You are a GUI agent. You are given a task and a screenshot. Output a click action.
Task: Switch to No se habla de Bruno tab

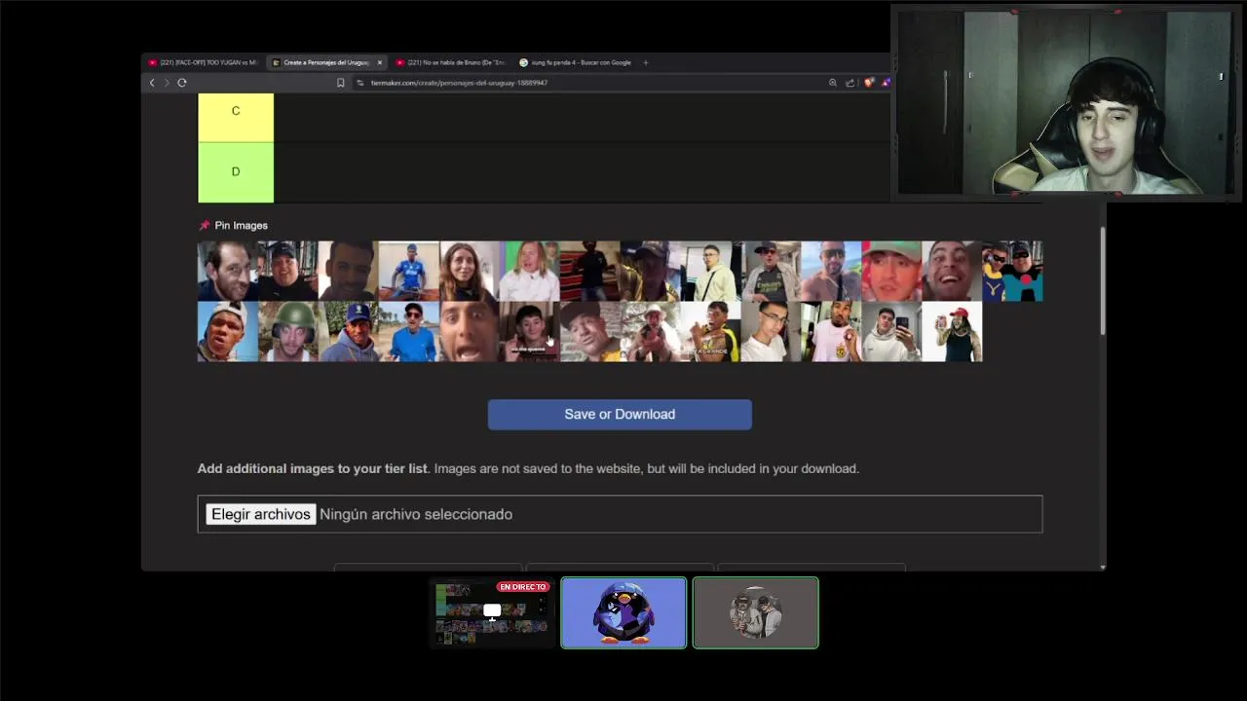click(x=451, y=62)
